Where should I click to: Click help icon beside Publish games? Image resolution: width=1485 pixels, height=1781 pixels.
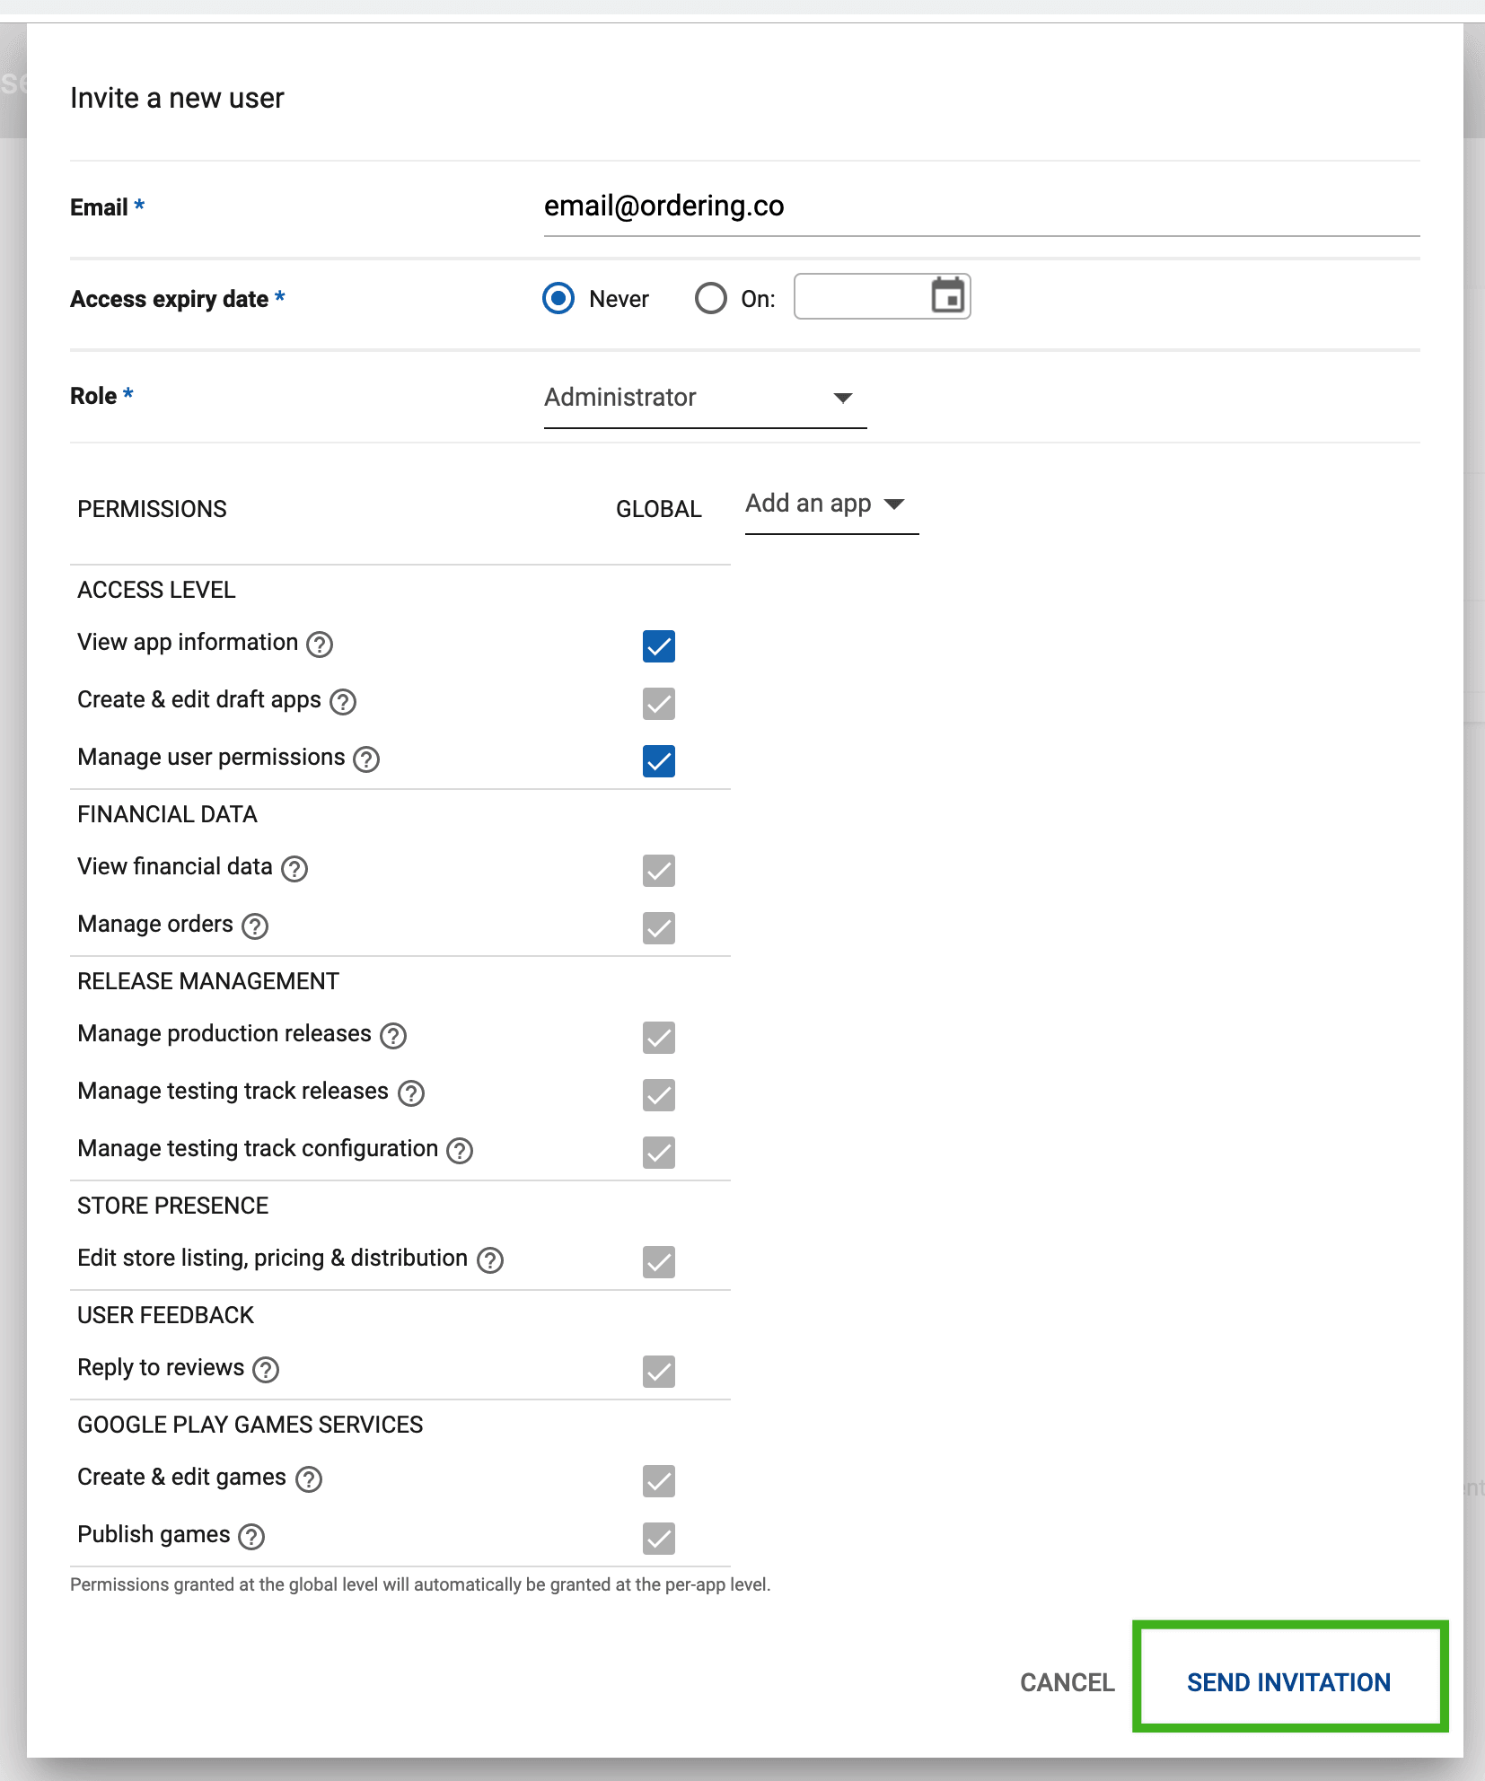251,1537
